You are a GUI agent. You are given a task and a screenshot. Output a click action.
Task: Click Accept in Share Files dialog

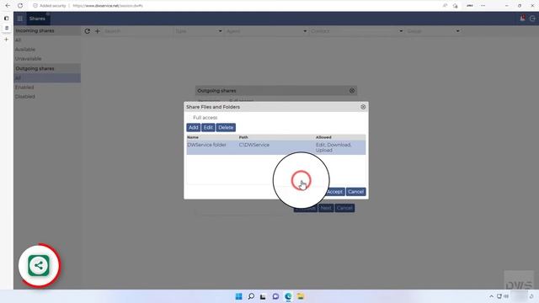click(x=334, y=192)
